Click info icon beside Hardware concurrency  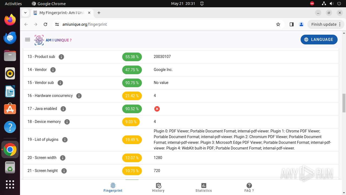click(79, 96)
